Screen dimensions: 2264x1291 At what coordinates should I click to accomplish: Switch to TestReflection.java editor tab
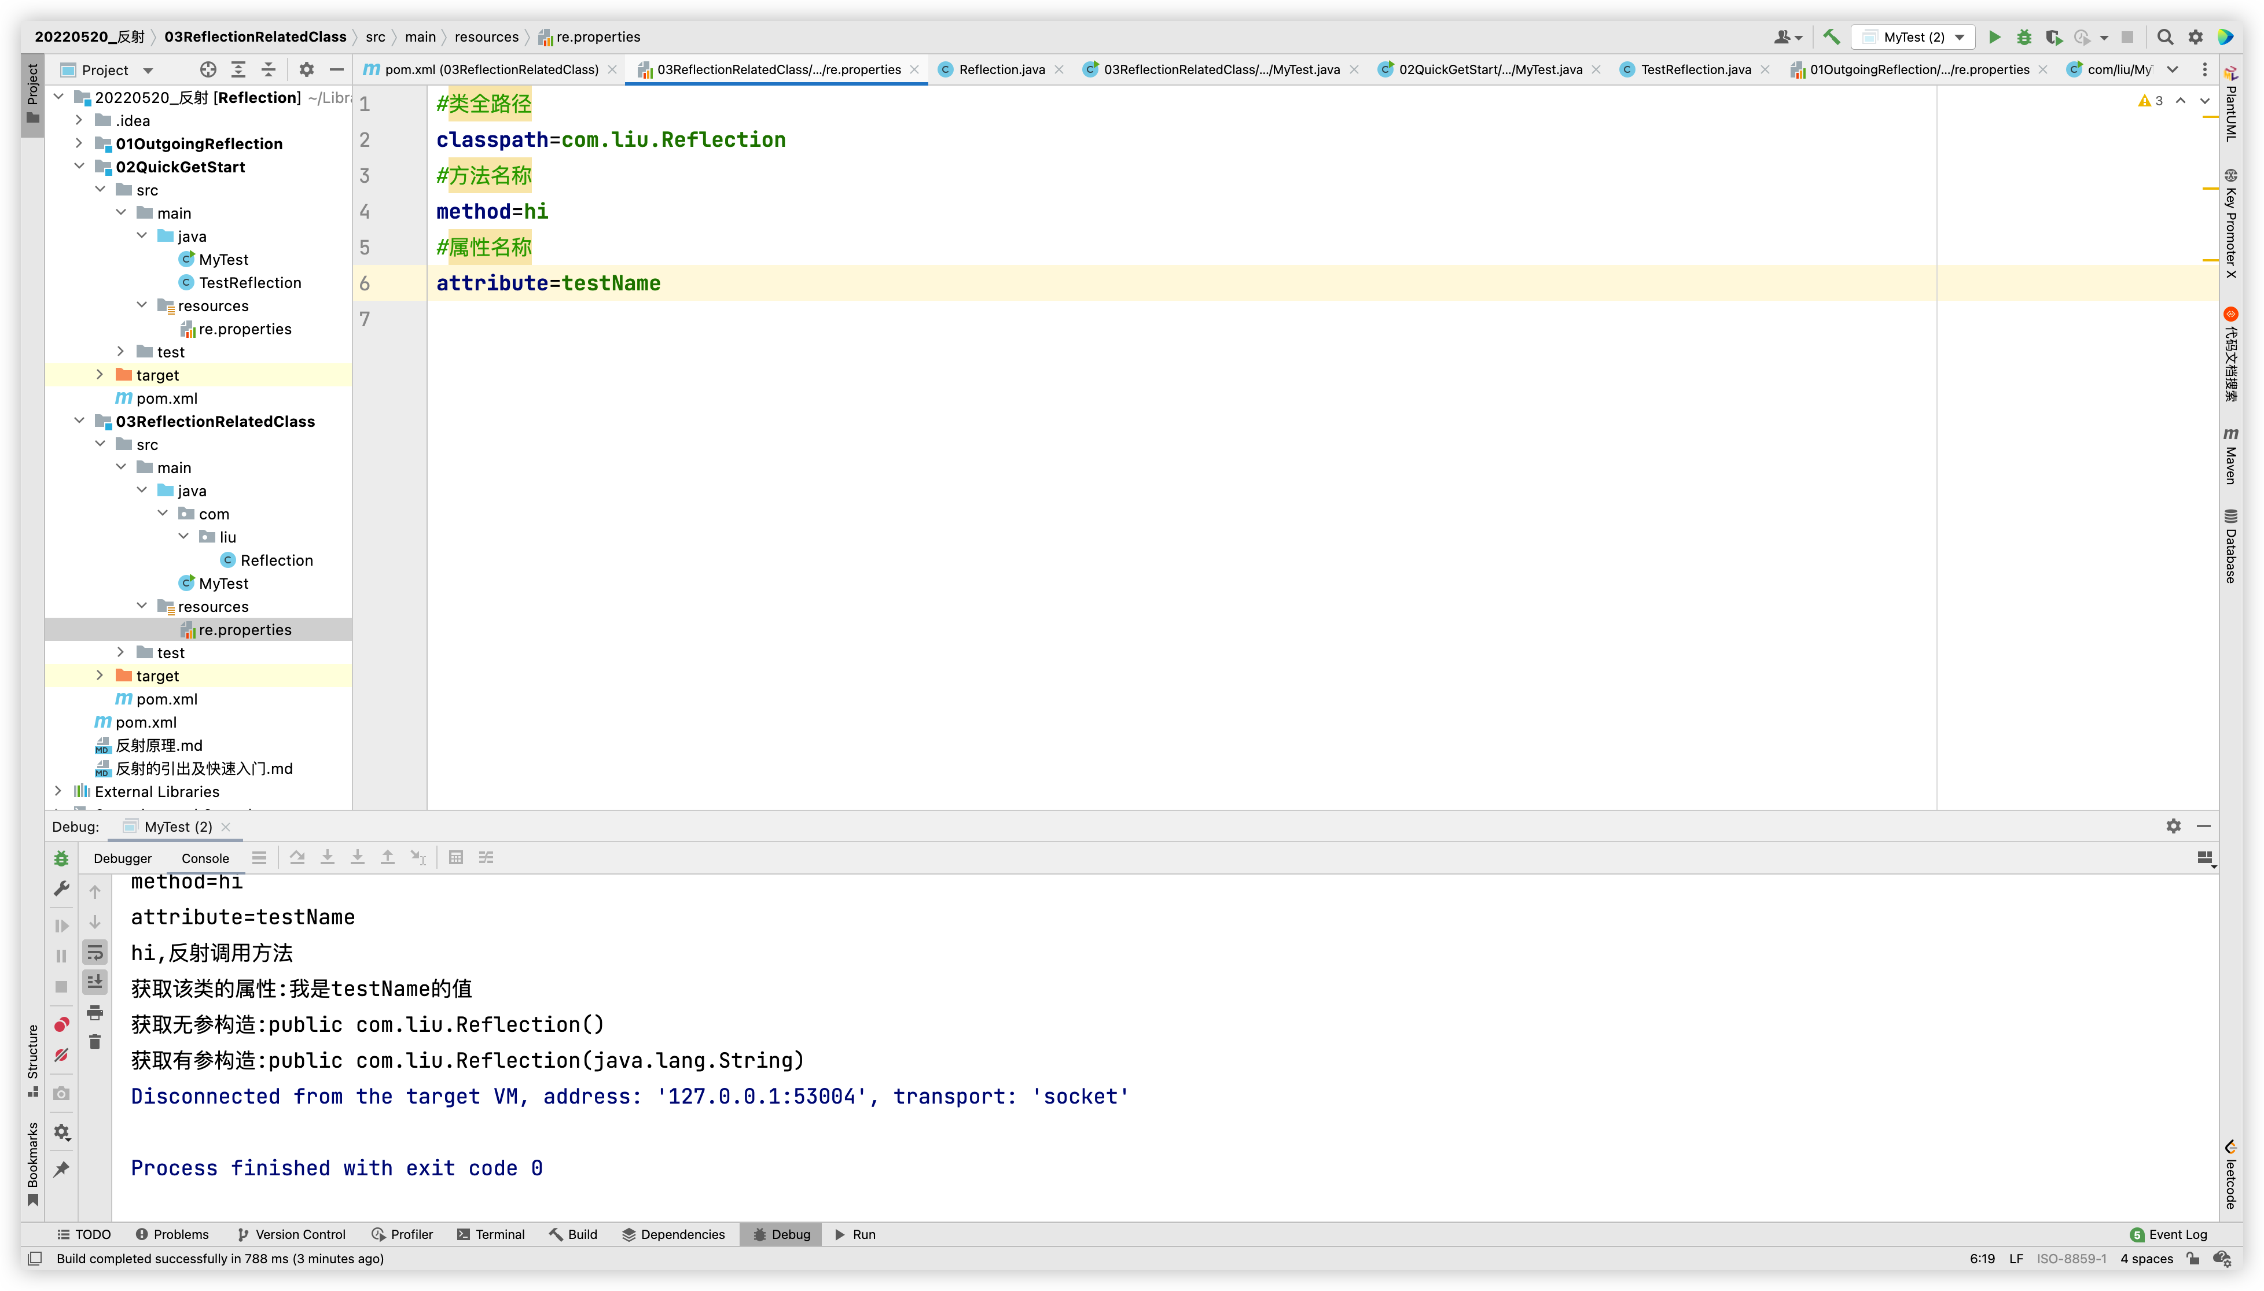[1695, 69]
